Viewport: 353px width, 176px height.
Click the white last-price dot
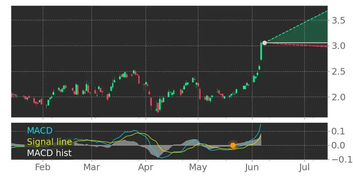[x=264, y=43]
